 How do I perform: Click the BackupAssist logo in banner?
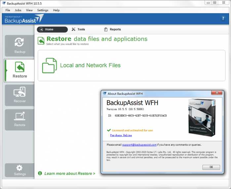24,19
